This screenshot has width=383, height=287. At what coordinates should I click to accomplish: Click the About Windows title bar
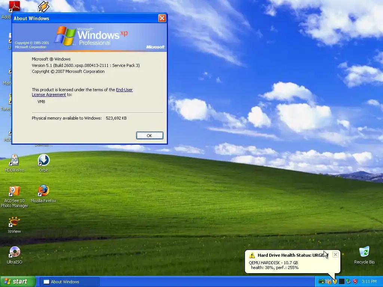(x=85, y=18)
